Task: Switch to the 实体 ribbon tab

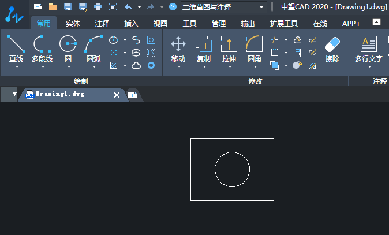Action: tap(73, 24)
